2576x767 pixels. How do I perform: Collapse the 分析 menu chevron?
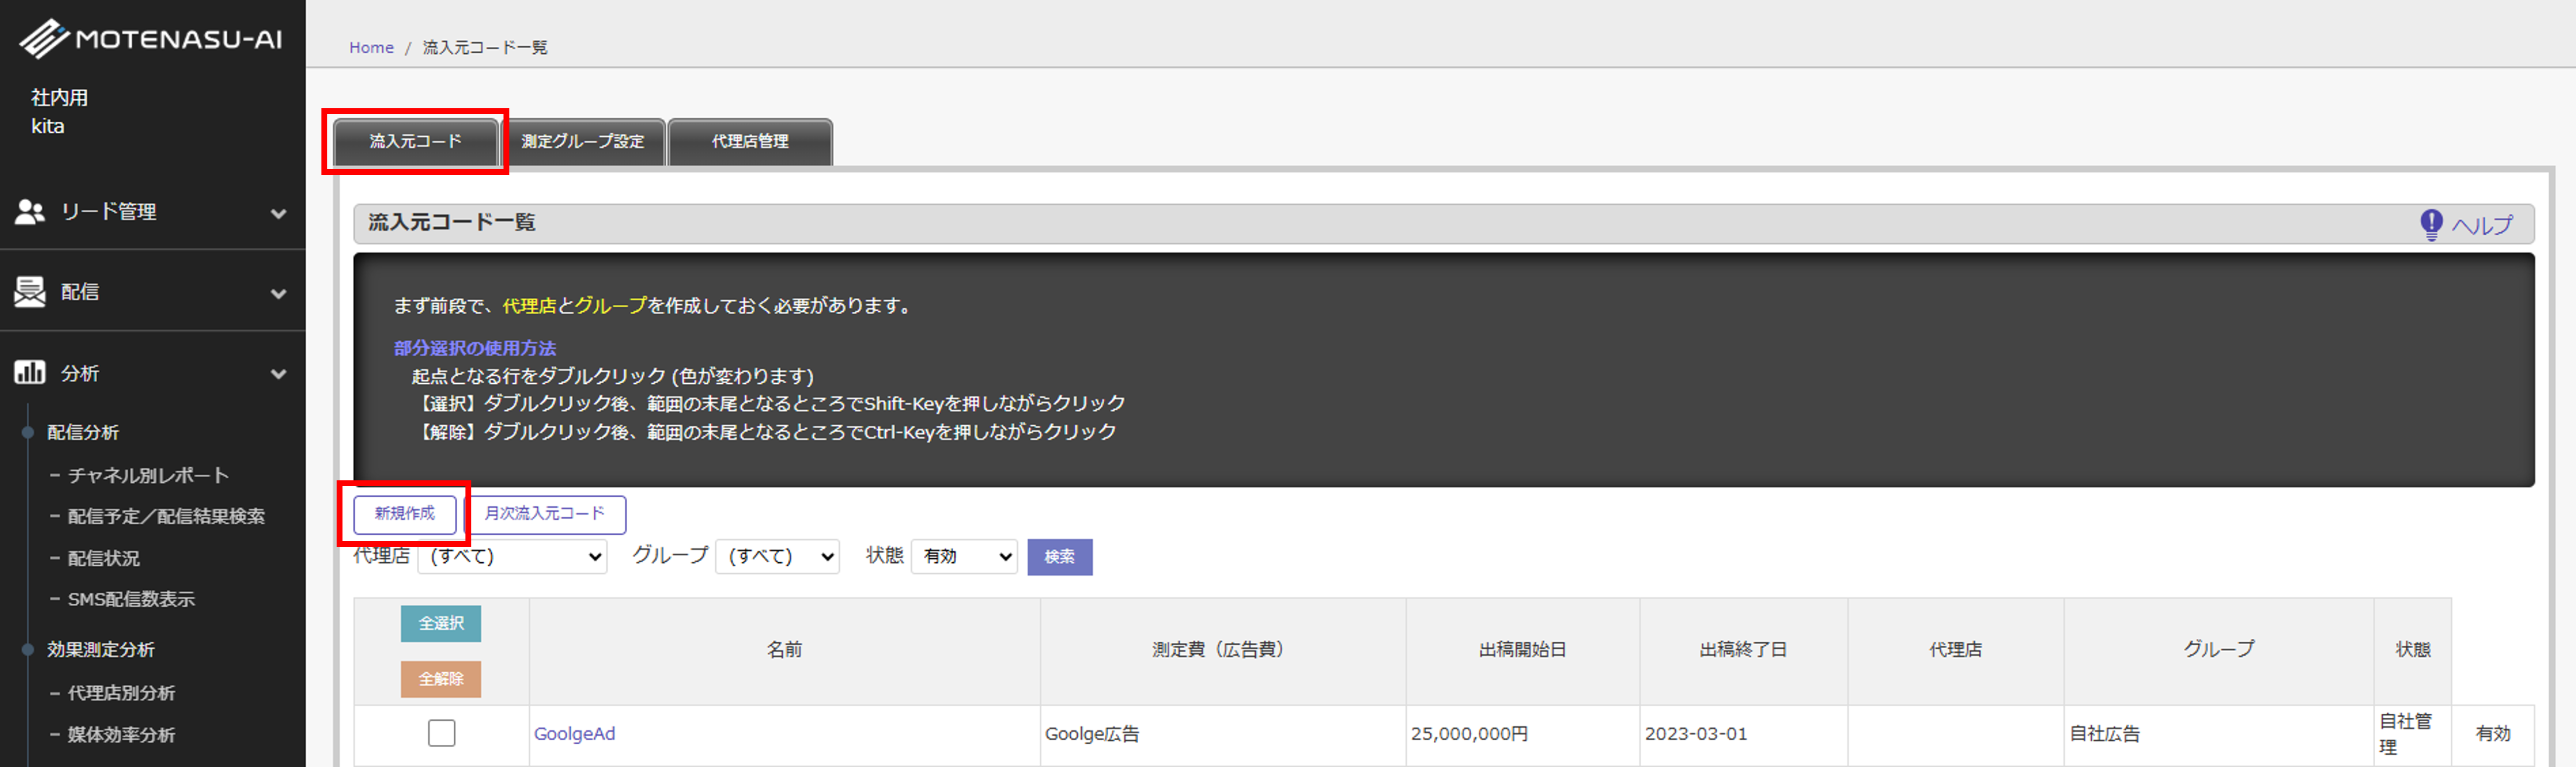(x=279, y=374)
